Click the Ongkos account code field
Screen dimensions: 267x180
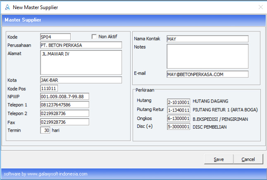(179, 118)
